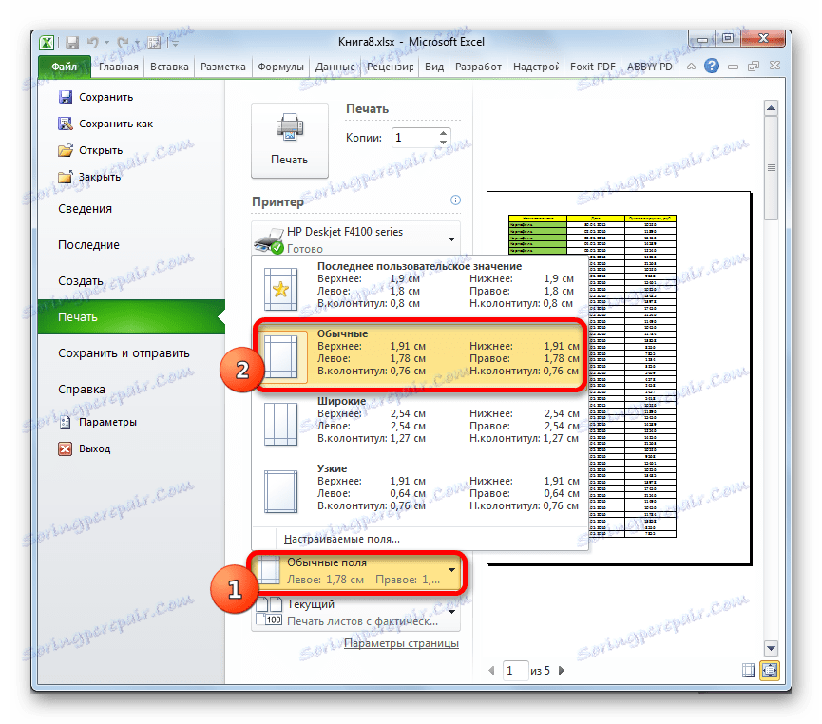This screenshot has height=724, width=822.
Task: Click the print preview page thumbnail
Action: click(619, 378)
